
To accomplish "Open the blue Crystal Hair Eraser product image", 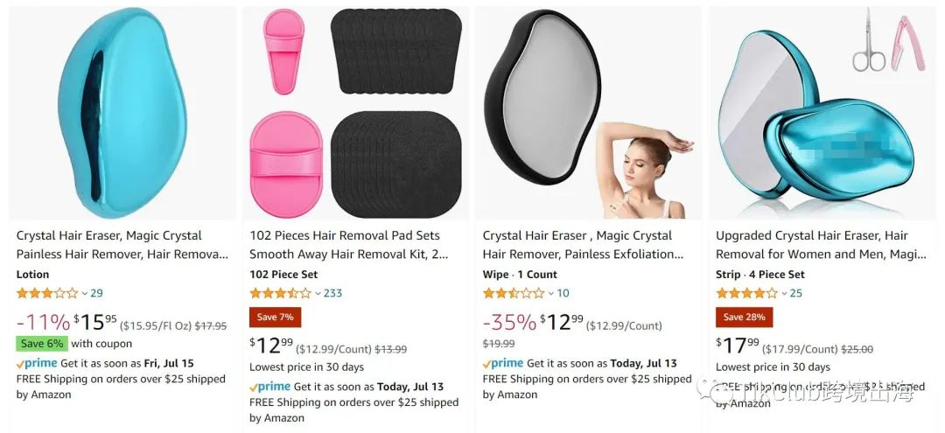I will [x=122, y=113].
